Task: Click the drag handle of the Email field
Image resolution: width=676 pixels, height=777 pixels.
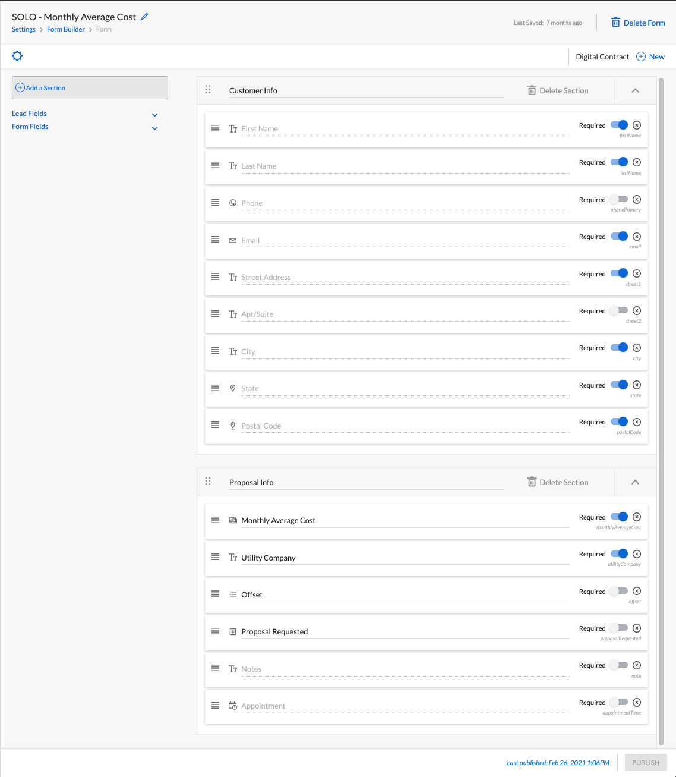Action: coord(215,240)
